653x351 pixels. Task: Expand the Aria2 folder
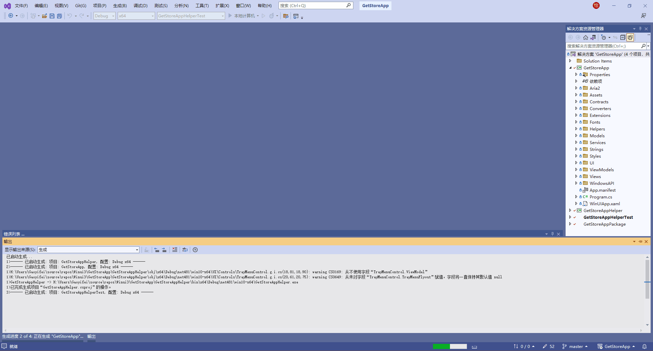[576, 88]
